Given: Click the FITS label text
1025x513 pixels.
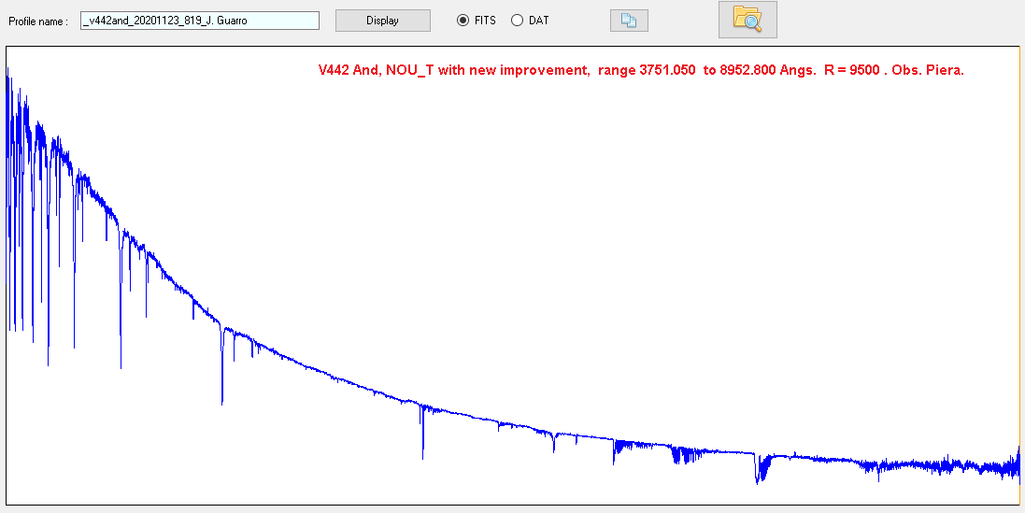Looking at the screenshot, I should (x=485, y=21).
